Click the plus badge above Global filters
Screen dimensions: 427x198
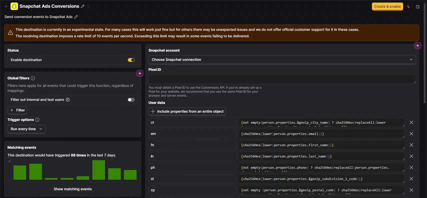click(140, 73)
